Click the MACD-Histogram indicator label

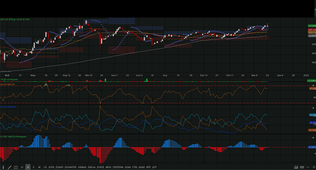tap(14, 136)
